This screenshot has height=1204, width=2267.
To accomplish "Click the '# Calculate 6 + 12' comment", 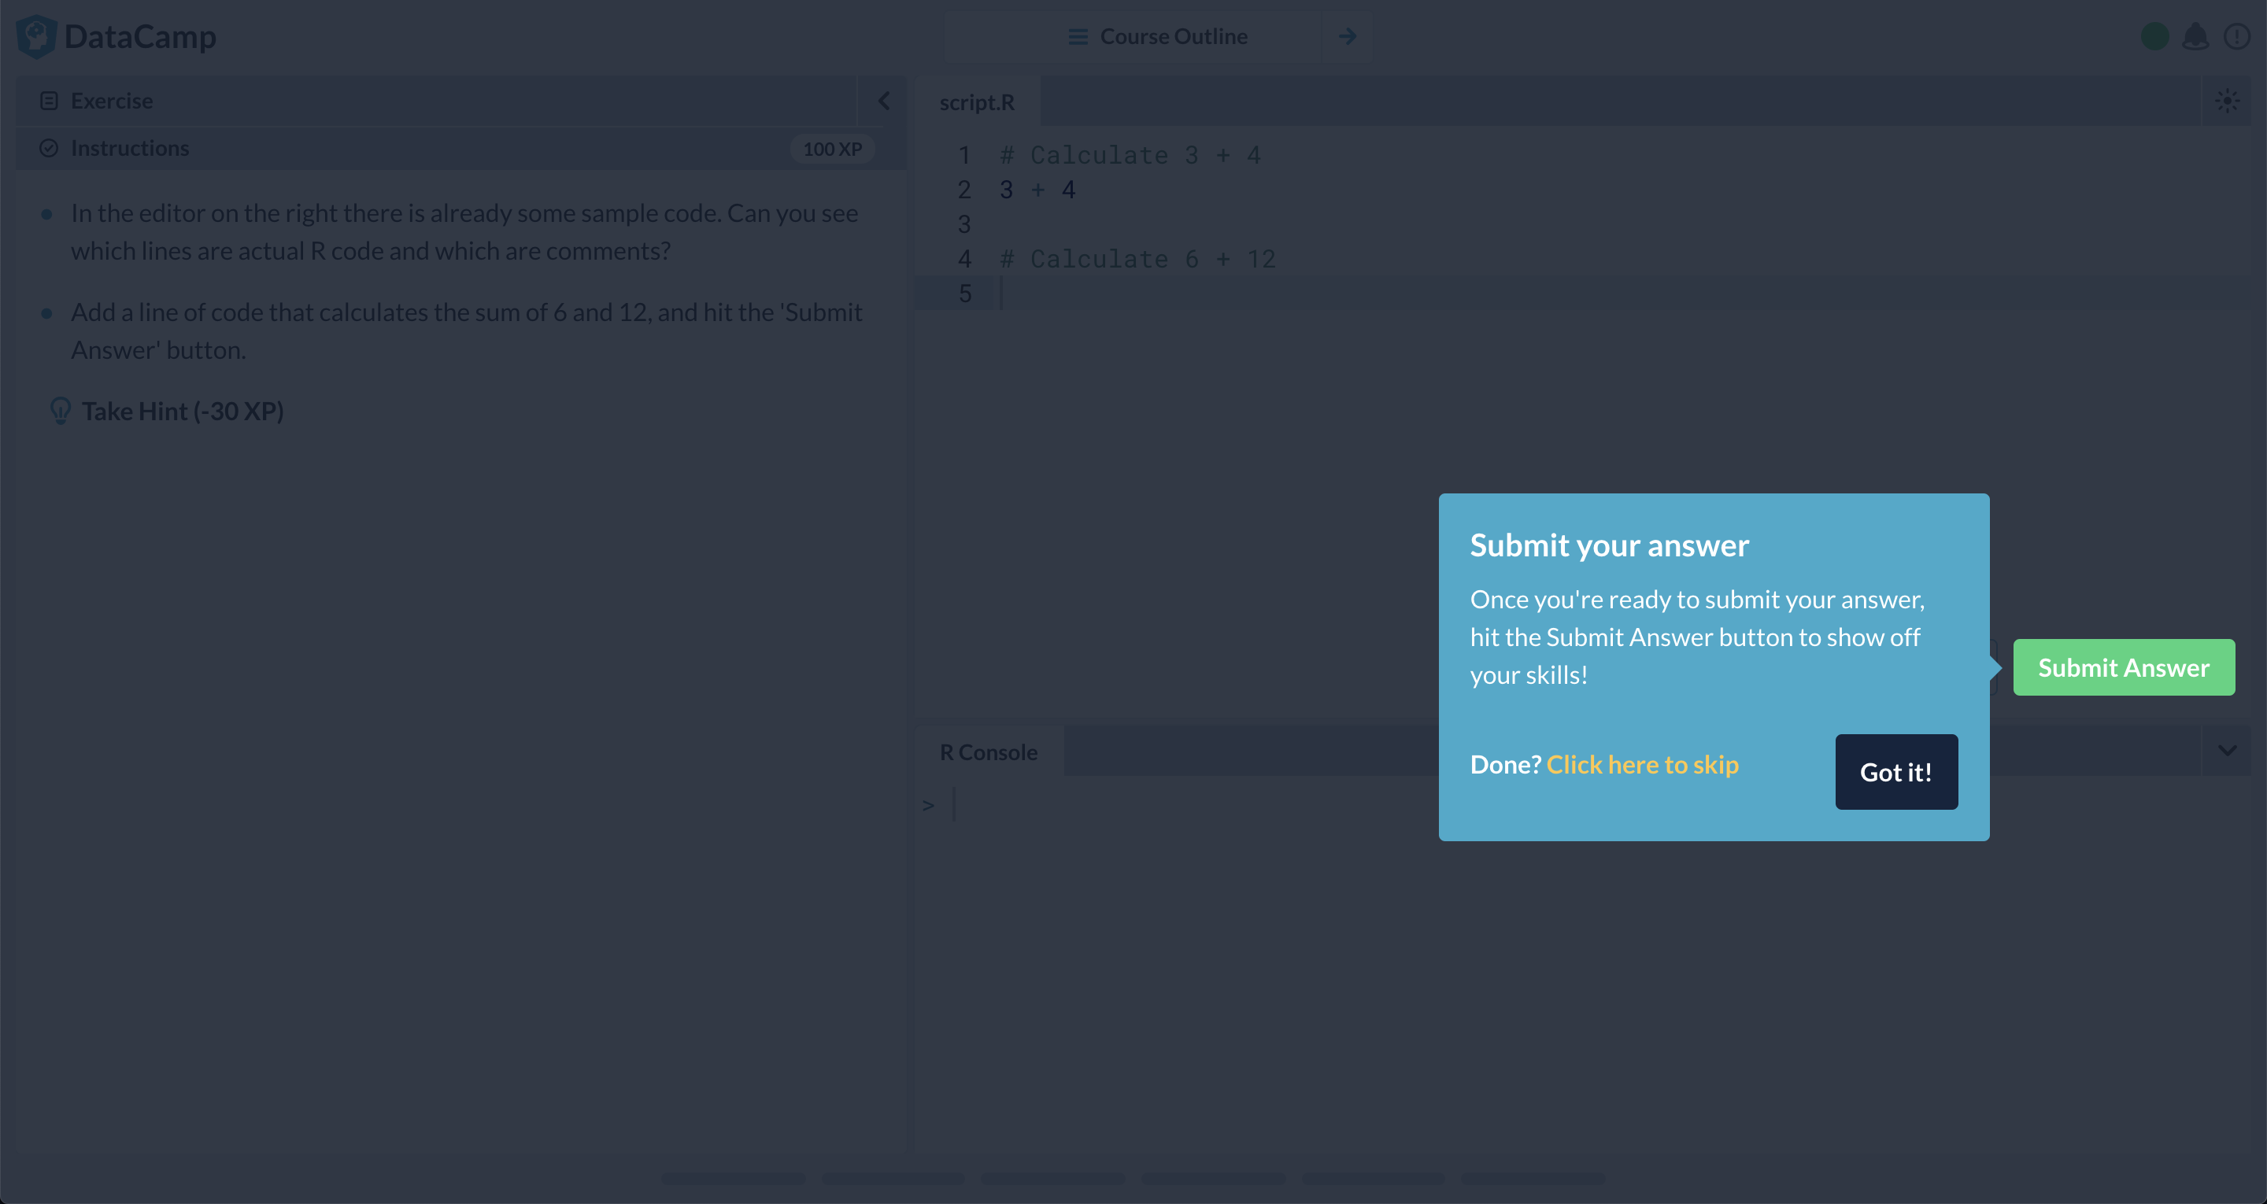I will (x=1138, y=259).
